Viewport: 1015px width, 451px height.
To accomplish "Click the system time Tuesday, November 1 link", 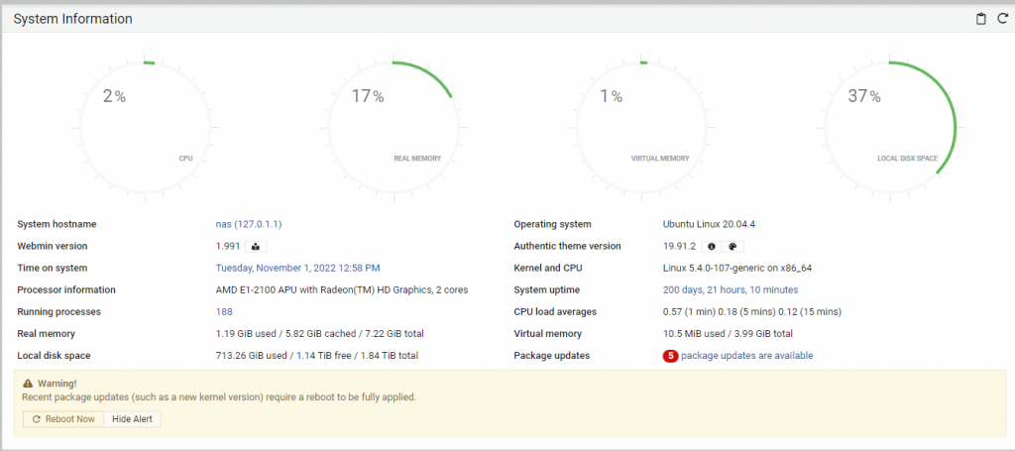I will 297,268.
